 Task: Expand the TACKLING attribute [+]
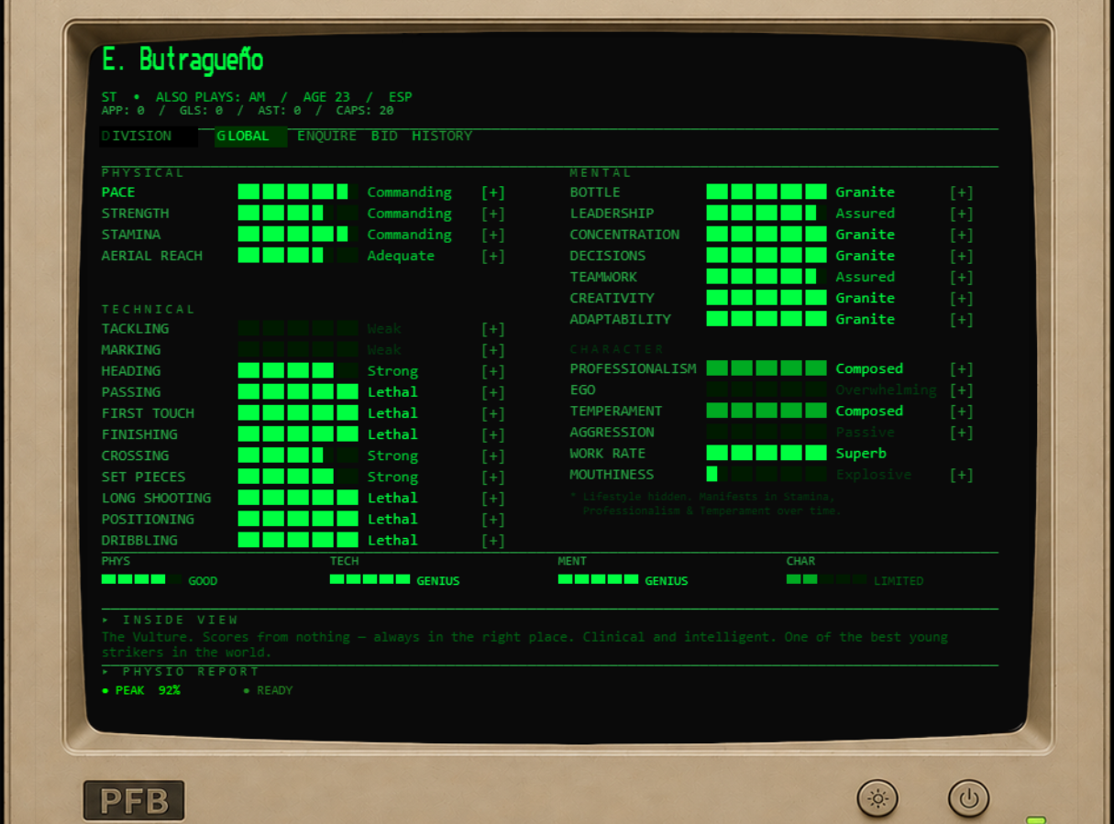point(493,329)
